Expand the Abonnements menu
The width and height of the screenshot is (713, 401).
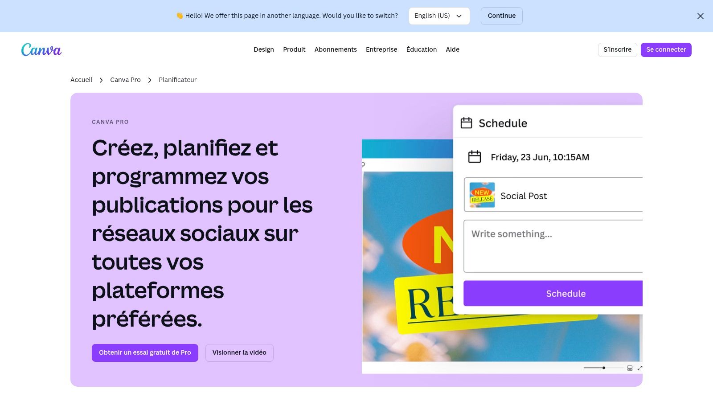pyautogui.click(x=336, y=49)
